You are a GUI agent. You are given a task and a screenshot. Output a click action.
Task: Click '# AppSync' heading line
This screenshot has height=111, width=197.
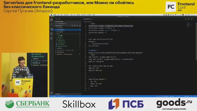coord(92,50)
